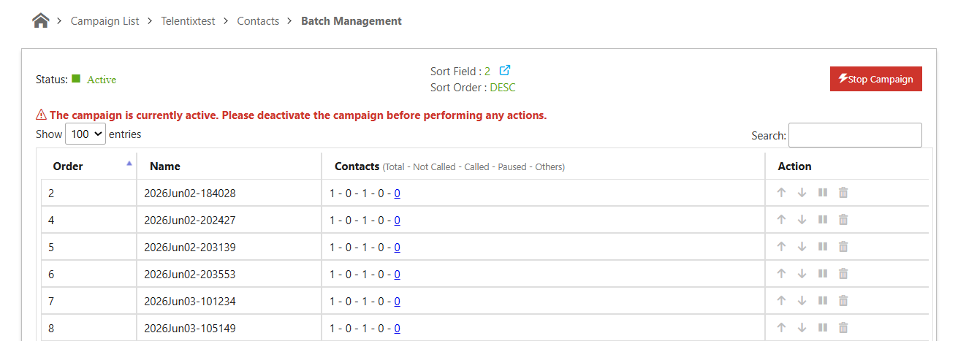Open Others count link for 2026Jun03-101234
This screenshot has height=341, width=958.
pos(398,302)
